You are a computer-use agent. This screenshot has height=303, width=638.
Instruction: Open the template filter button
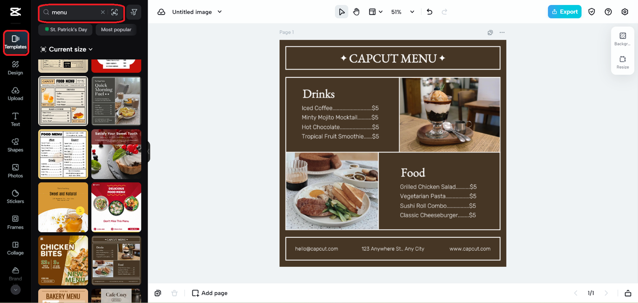(x=134, y=12)
